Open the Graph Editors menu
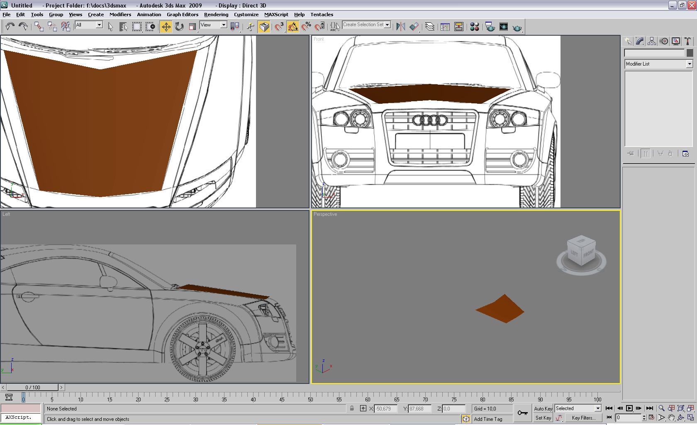Viewport: 697px width, 425px height. click(x=183, y=15)
